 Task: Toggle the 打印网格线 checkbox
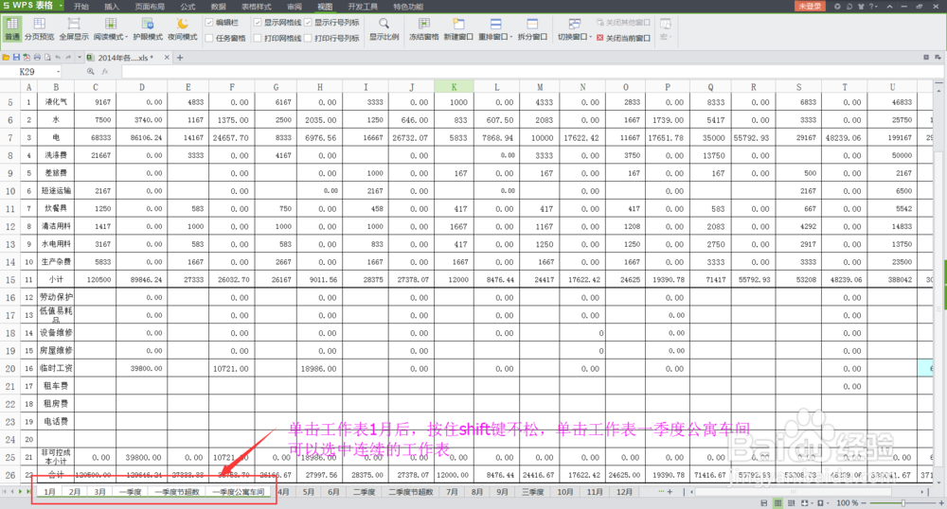(x=258, y=38)
